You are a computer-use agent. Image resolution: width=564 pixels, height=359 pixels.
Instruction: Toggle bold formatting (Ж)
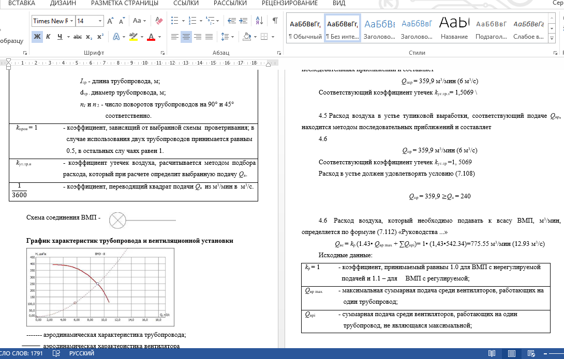[x=37, y=37]
